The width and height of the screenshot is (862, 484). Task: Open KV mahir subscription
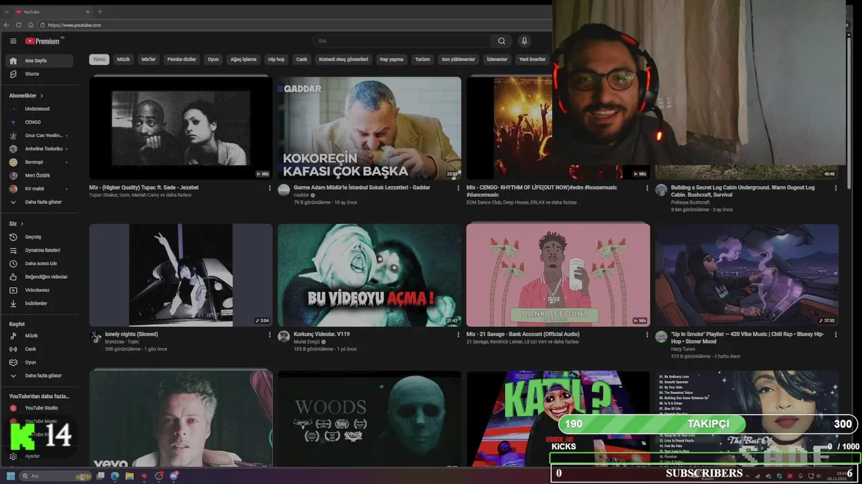pyautogui.click(x=39, y=189)
